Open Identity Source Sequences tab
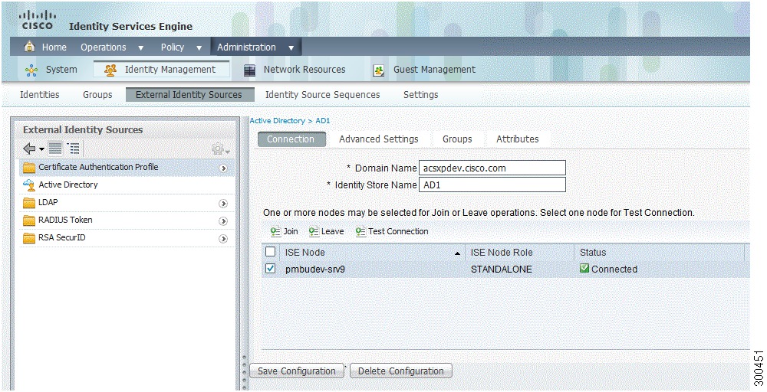Viewport: 767px width, 392px height. point(322,95)
